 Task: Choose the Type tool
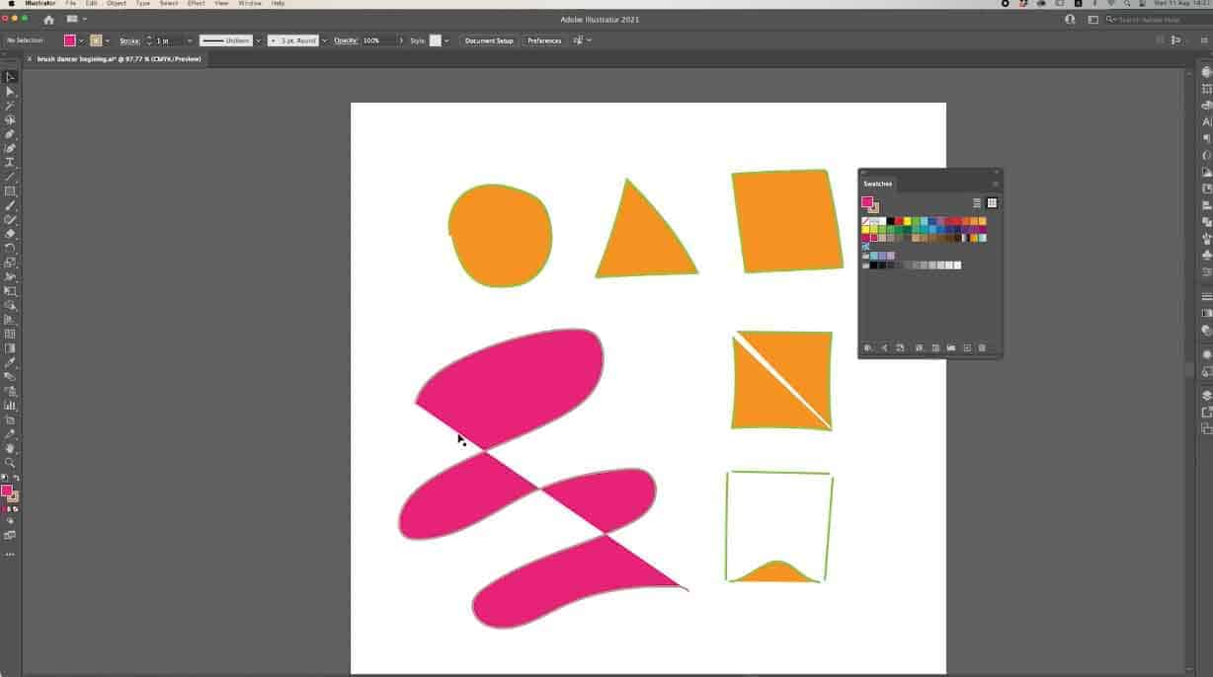pos(10,162)
